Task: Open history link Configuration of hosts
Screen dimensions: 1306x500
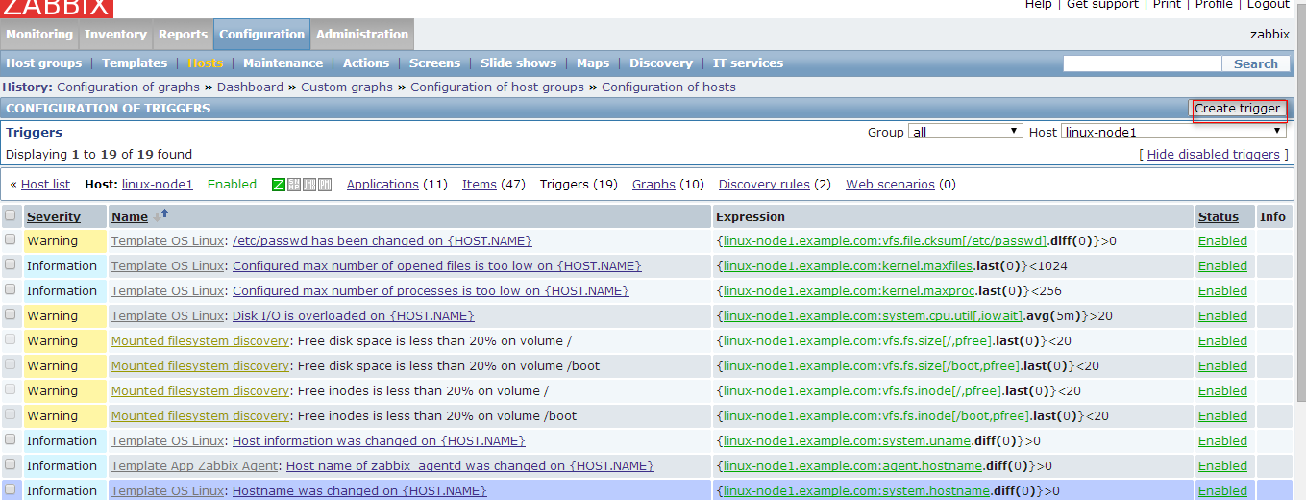Action: (x=669, y=87)
